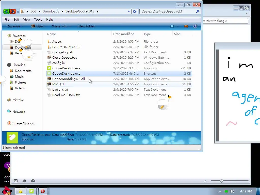Open the Edit menu
This screenshot has height=195, width=260.
(x=16, y=19)
